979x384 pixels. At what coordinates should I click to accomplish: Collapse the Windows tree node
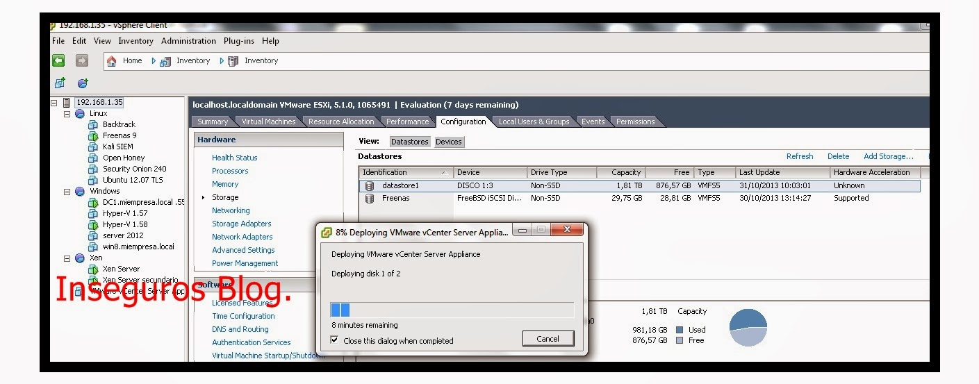pos(67,192)
